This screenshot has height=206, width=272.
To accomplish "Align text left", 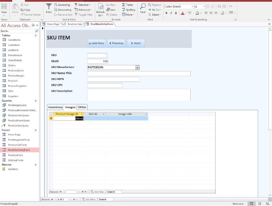I will [206, 13].
